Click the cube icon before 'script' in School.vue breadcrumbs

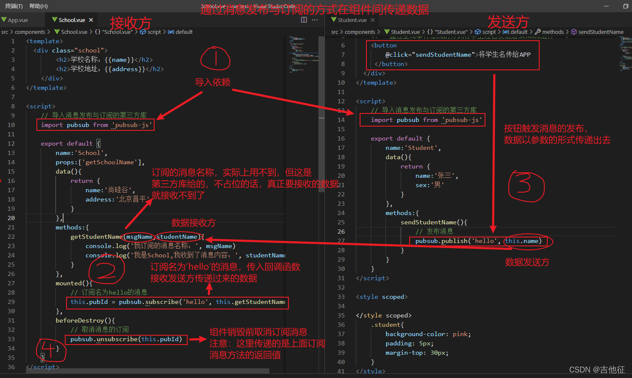[143, 32]
